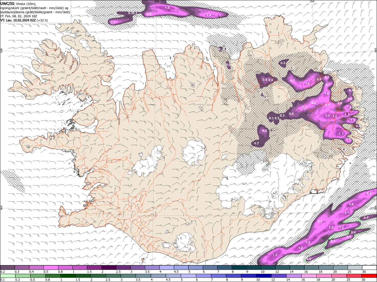Click the 'IT: Fim. 08. 02. 2024 18Z' text
This screenshot has height=282, width=377.
[19, 16]
